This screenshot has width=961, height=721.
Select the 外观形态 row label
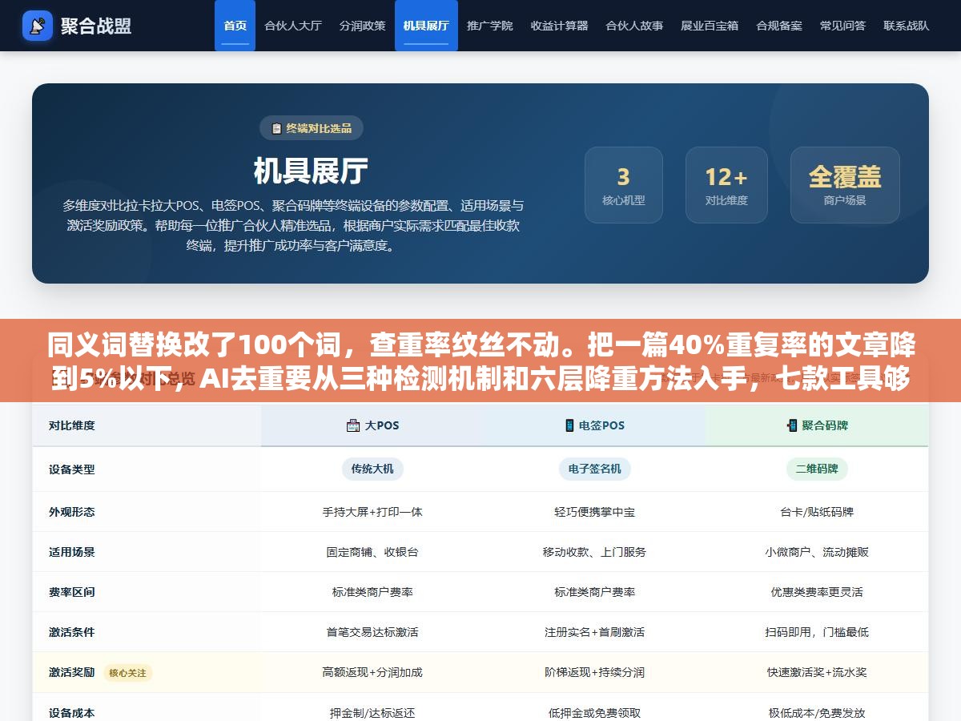tap(72, 512)
